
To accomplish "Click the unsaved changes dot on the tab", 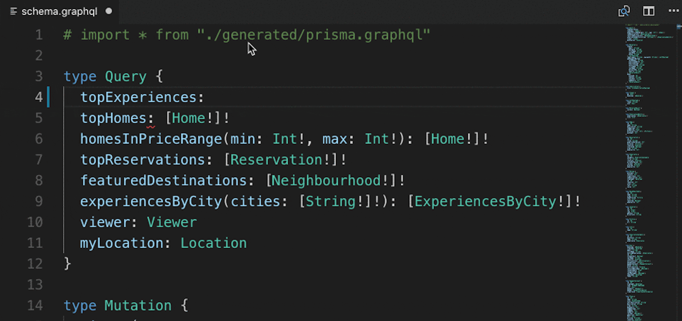I will click(109, 11).
